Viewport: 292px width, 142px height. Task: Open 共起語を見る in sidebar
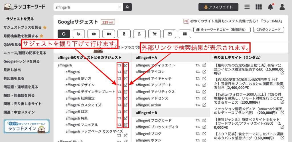tap(14, 78)
